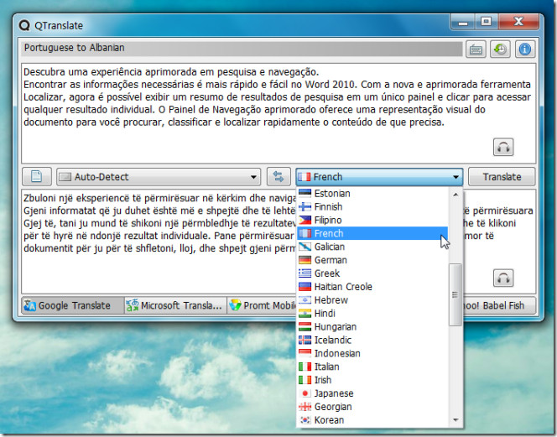
Task: Choose Greek in the language list
Action: (372, 273)
